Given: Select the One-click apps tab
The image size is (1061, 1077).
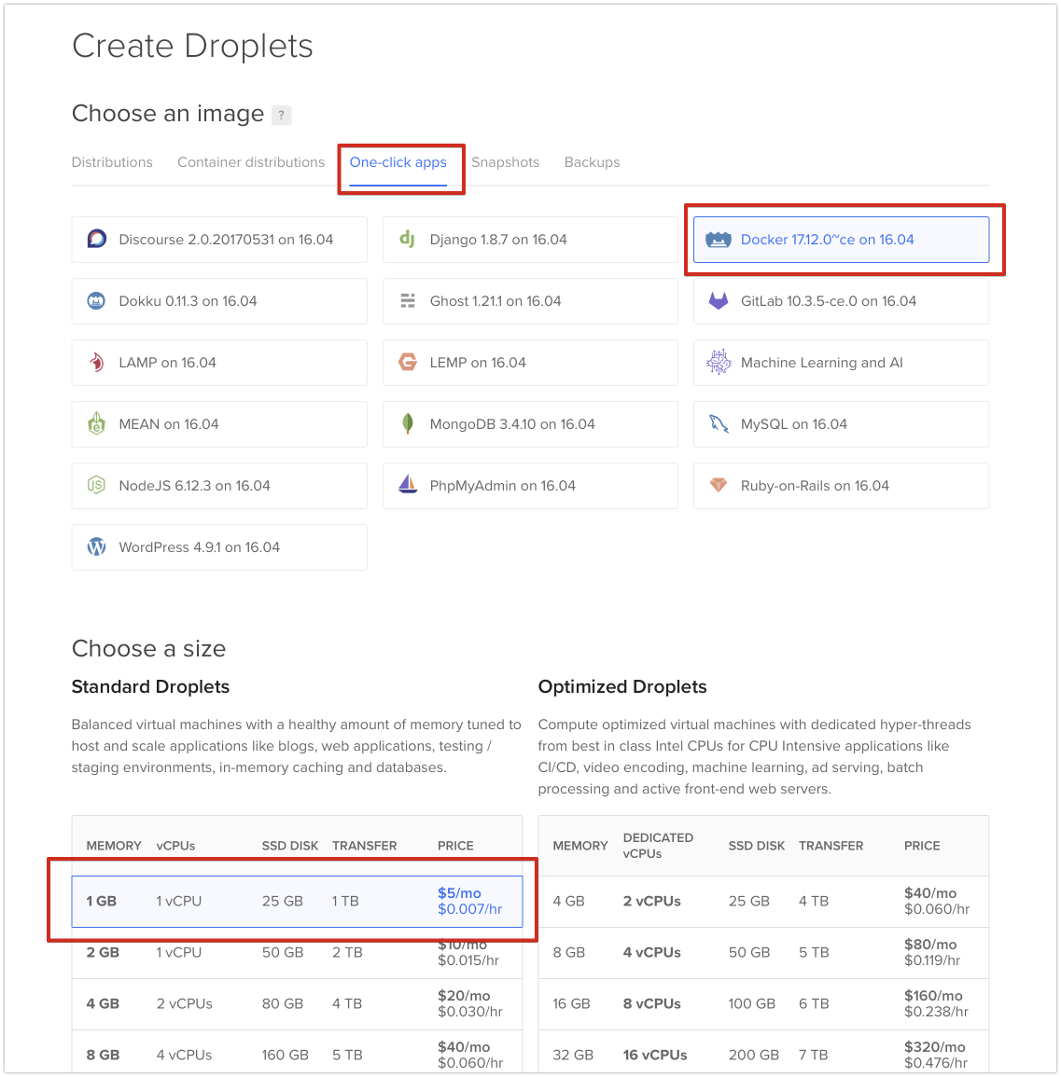Looking at the screenshot, I should (x=398, y=163).
